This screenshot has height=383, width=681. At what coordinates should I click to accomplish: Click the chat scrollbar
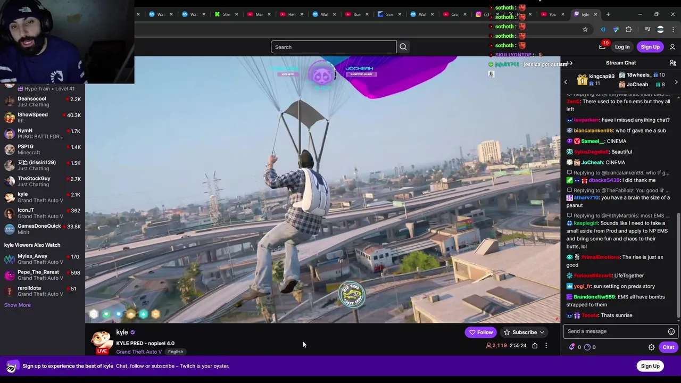pyautogui.click(x=679, y=266)
